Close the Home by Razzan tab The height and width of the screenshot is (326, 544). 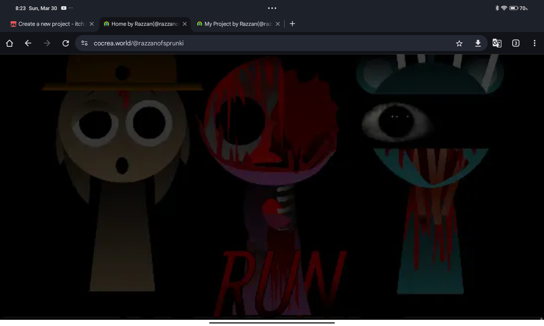185,24
